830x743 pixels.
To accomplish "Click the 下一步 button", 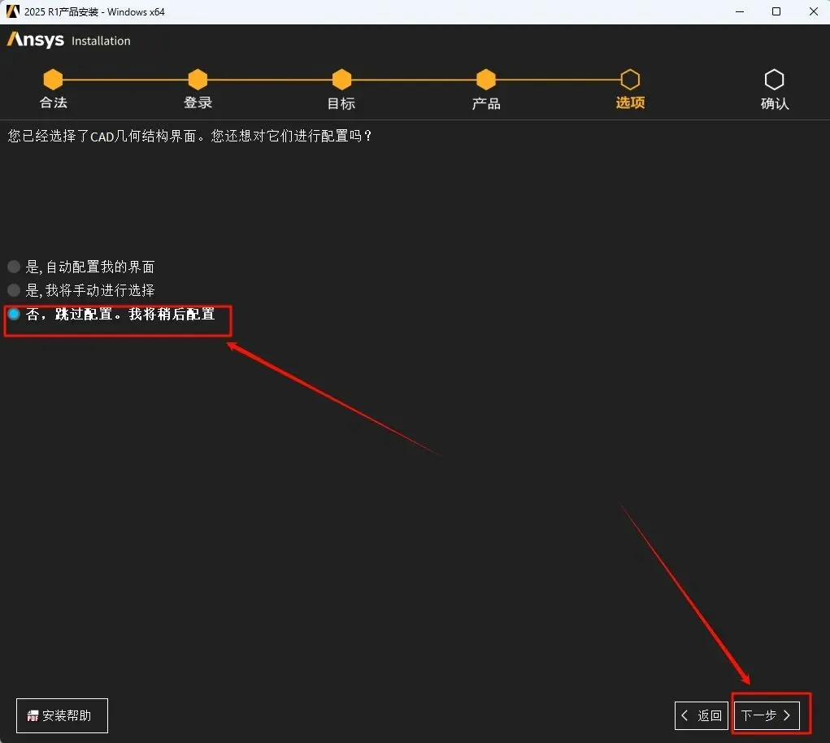I will click(x=766, y=715).
